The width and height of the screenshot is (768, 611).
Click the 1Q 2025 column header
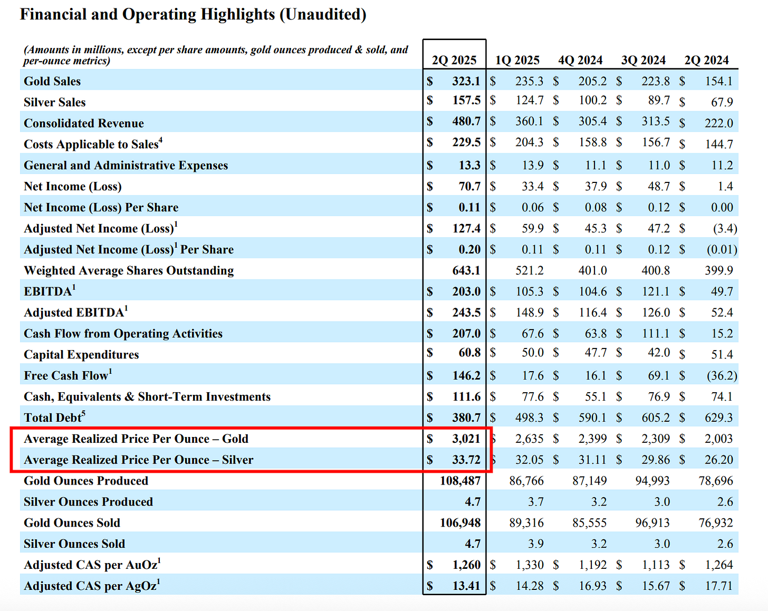click(517, 60)
